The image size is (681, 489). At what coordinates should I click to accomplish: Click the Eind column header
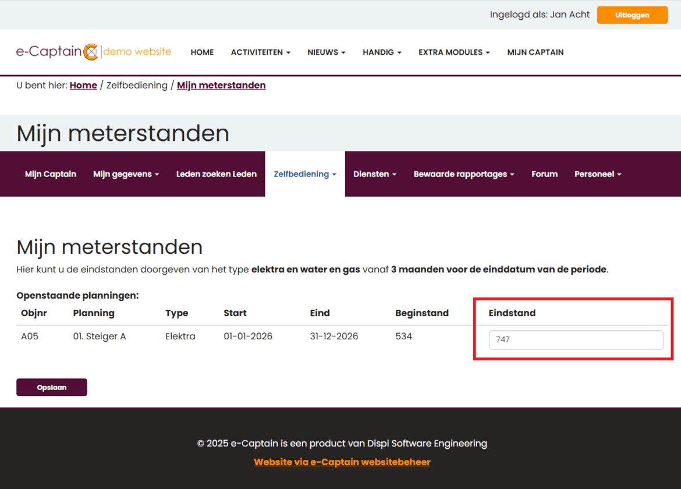click(320, 313)
